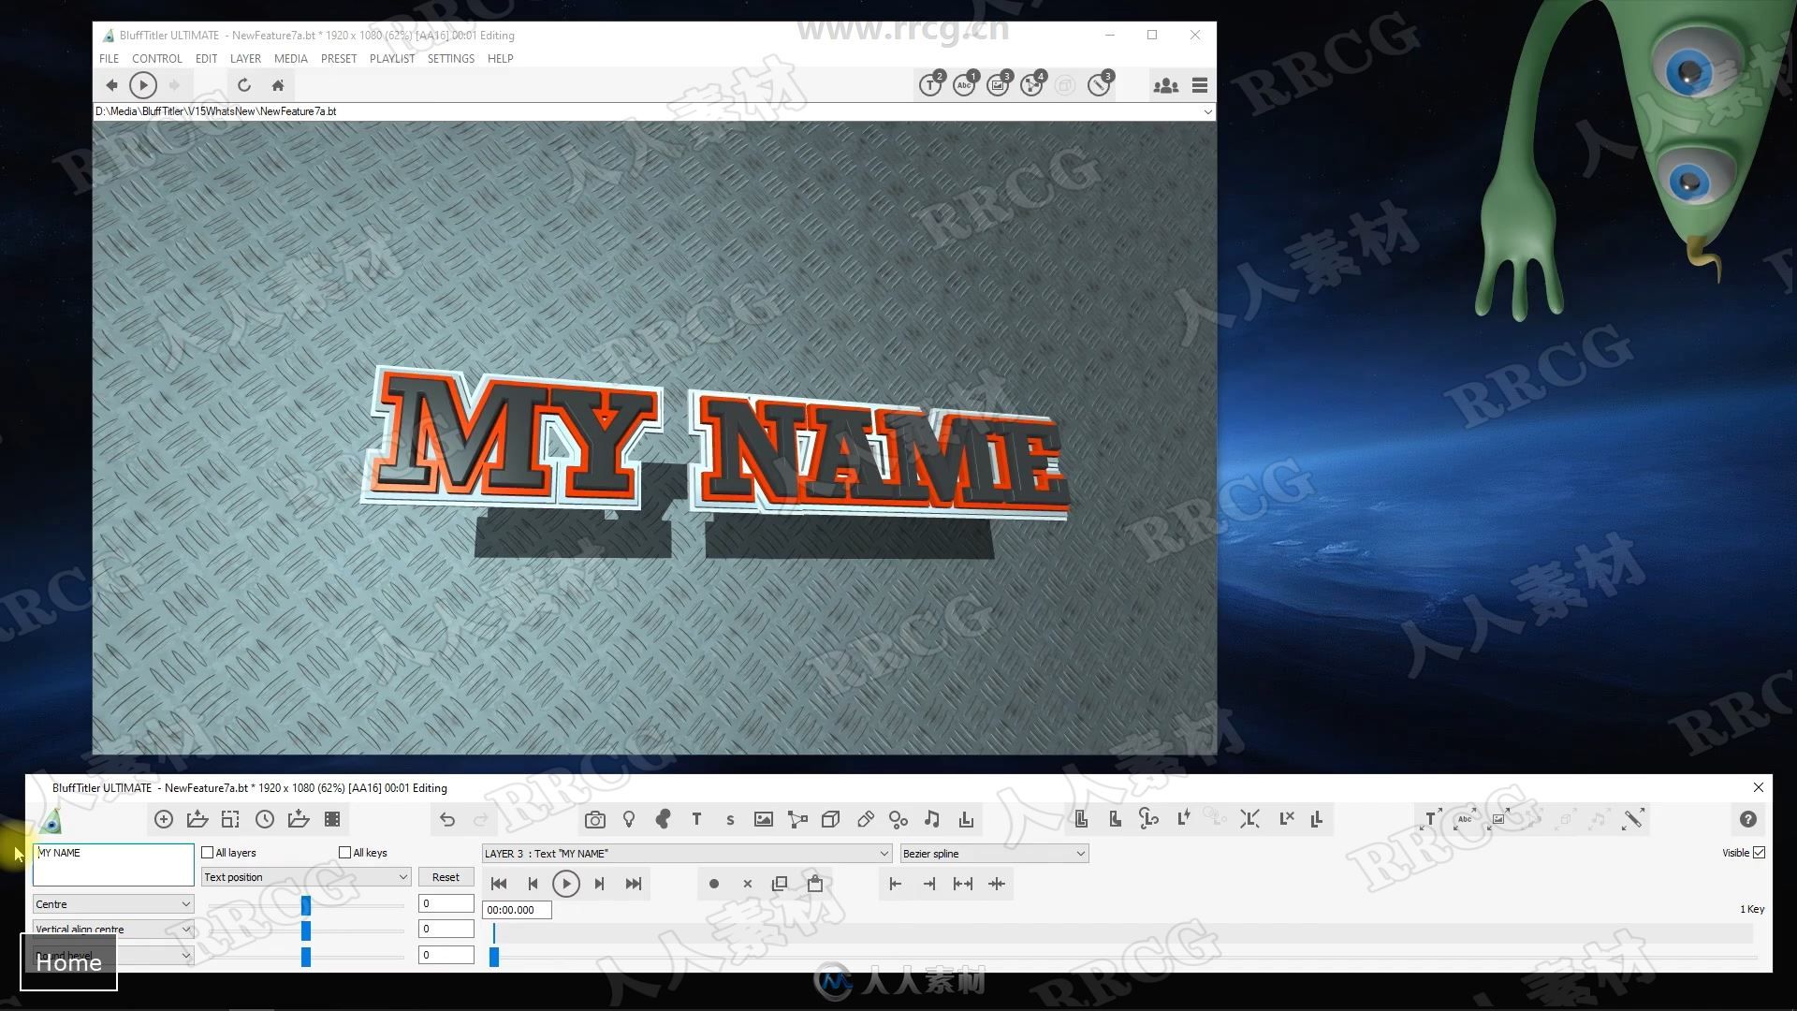The width and height of the screenshot is (1797, 1011).
Task: Click the undo arrow icon
Action: pos(446,818)
